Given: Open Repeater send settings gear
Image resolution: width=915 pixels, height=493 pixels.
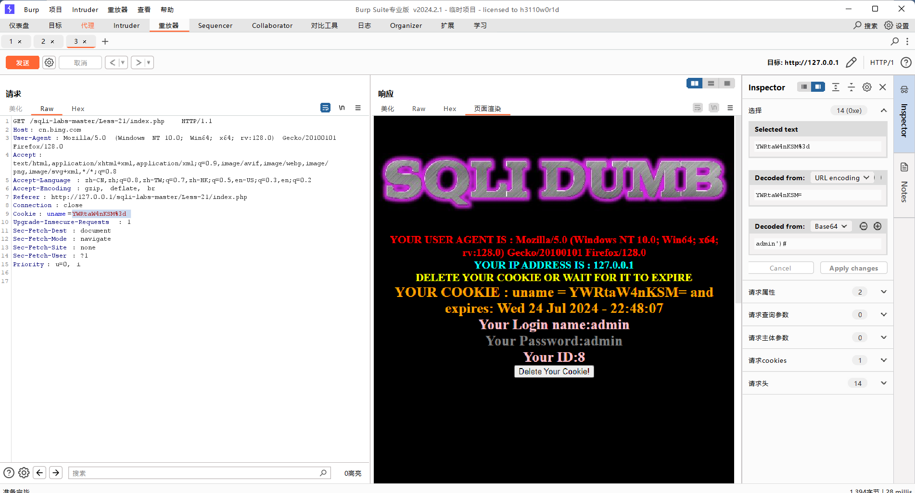Looking at the screenshot, I should (49, 62).
